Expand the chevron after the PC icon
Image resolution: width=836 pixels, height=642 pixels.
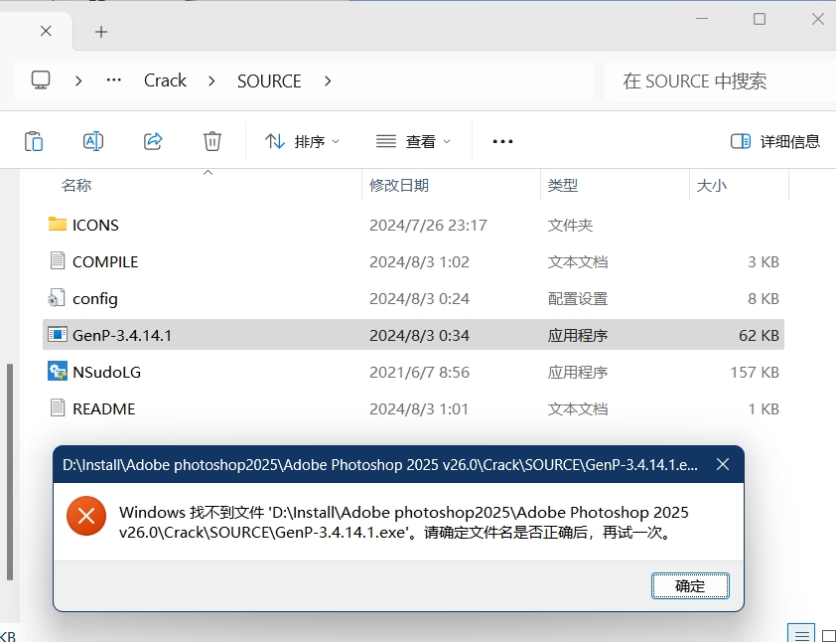tap(78, 81)
